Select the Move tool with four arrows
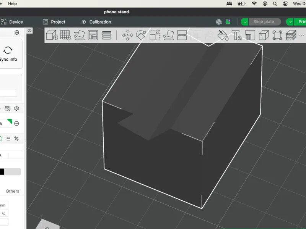 (127, 35)
